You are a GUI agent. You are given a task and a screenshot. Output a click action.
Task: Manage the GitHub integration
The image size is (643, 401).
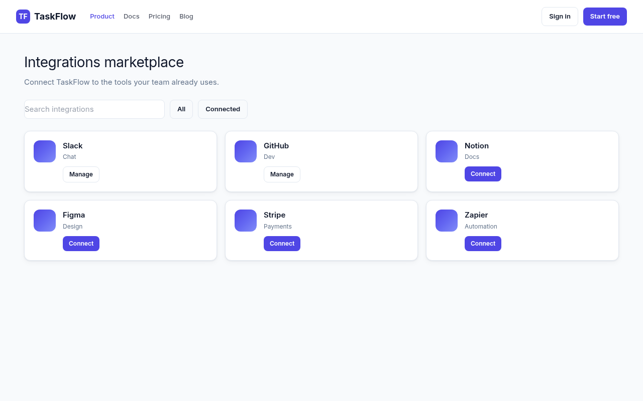tap(282, 174)
